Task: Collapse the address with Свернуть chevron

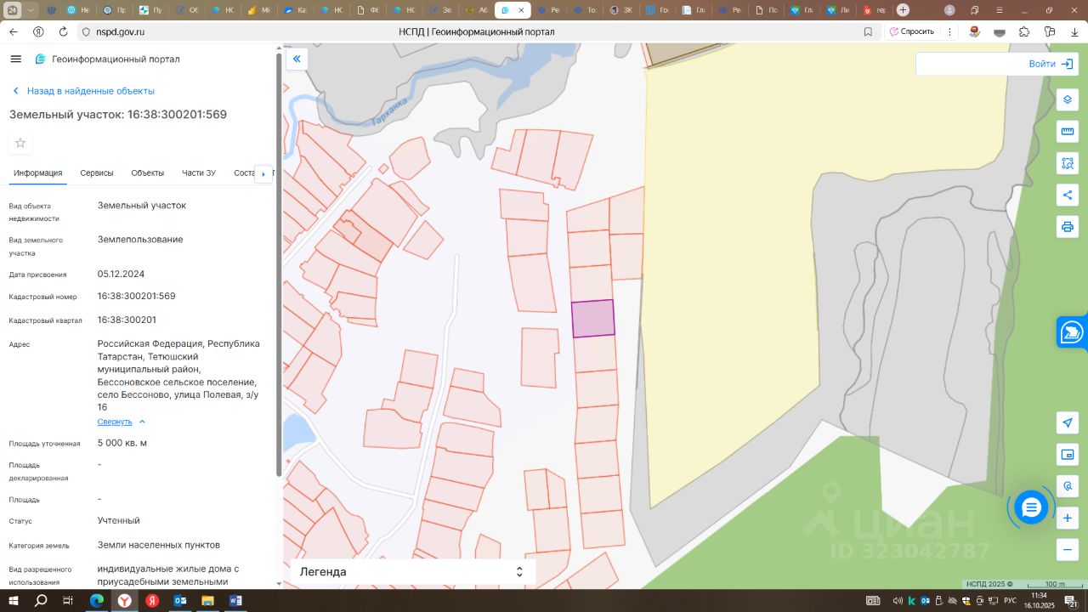Action: click(x=142, y=422)
